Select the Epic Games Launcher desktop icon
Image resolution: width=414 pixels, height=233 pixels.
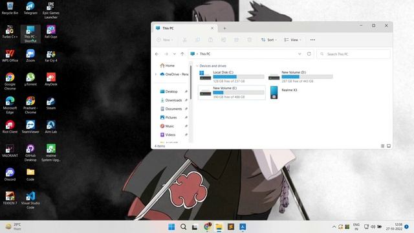click(50, 10)
